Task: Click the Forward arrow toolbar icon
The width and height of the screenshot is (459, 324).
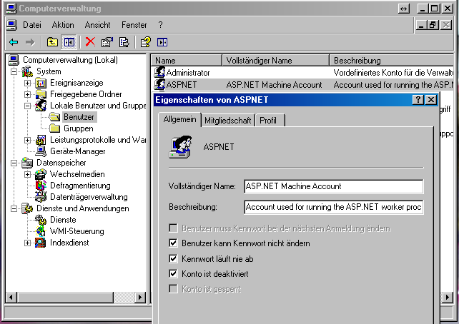Action: pyautogui.click(x=30, y=42)
